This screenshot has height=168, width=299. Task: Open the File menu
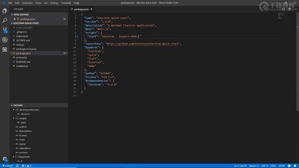click(x=10, y=3)
